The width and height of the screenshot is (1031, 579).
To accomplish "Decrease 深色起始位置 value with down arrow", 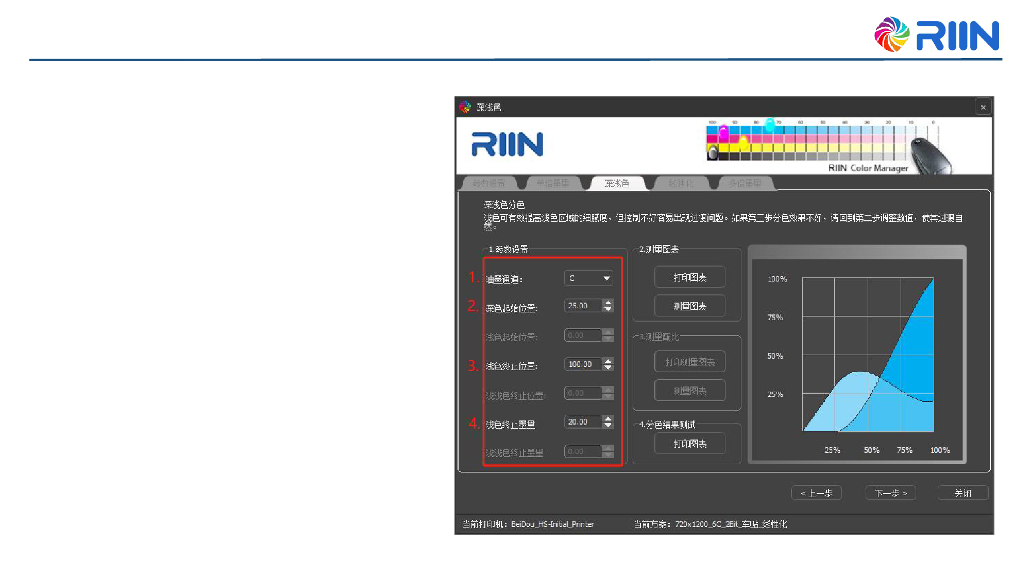I will [608, 309].
